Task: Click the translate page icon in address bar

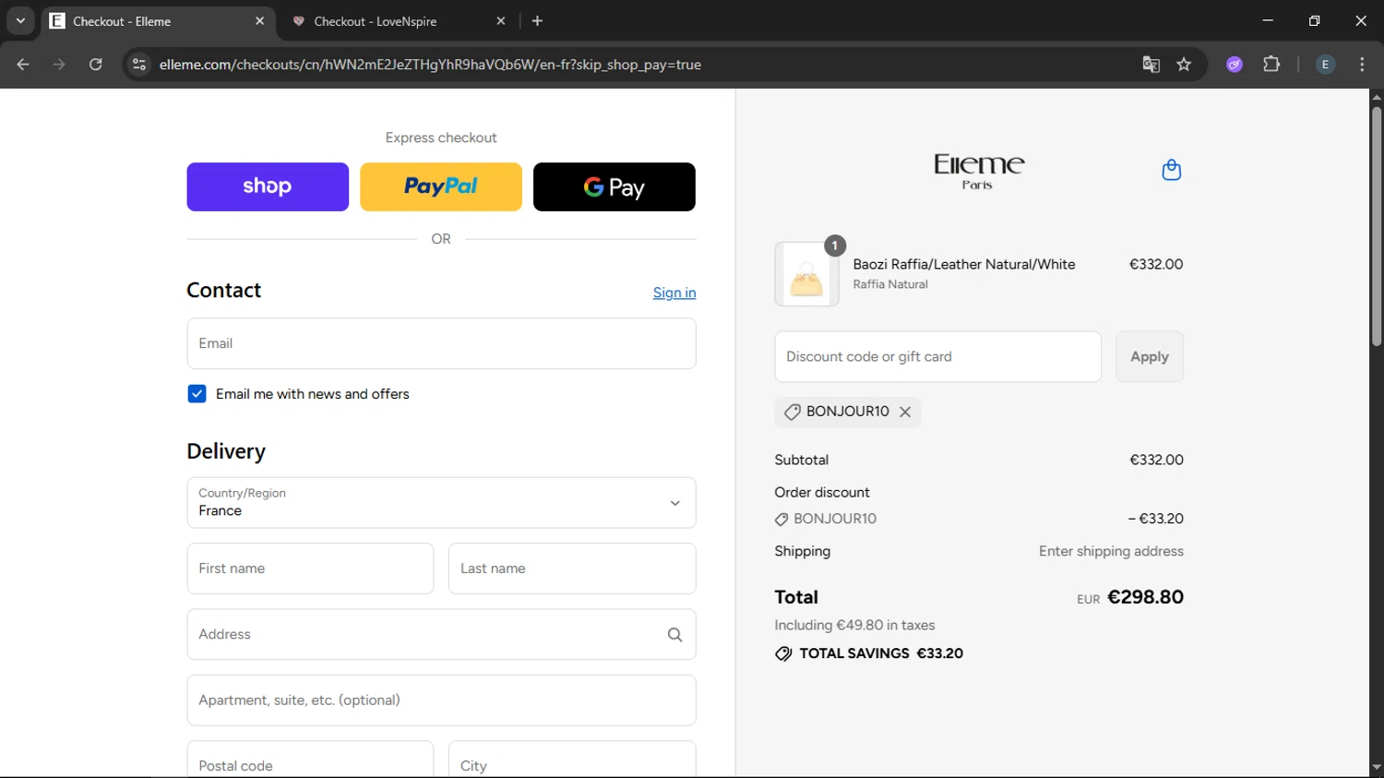Action: point(1151,65)
